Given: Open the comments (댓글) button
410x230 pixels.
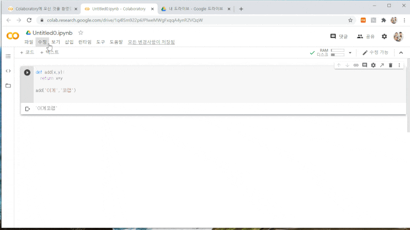Looking at the screenshot, I should [339, 36].
